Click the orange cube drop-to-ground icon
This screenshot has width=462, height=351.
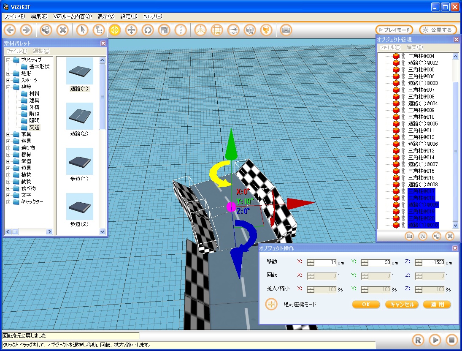pyautogui.click(x=266, y=30)
